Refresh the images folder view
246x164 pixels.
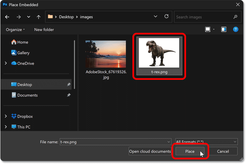point(167,16)
